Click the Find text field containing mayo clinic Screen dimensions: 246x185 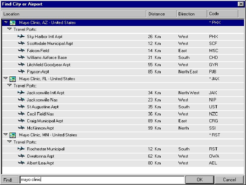[102, 180]
